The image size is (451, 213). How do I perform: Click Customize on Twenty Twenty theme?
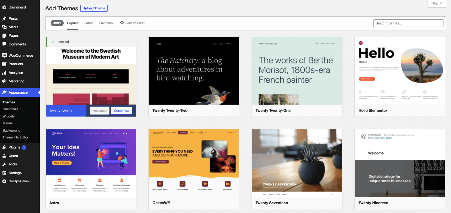tap(122, 111)
